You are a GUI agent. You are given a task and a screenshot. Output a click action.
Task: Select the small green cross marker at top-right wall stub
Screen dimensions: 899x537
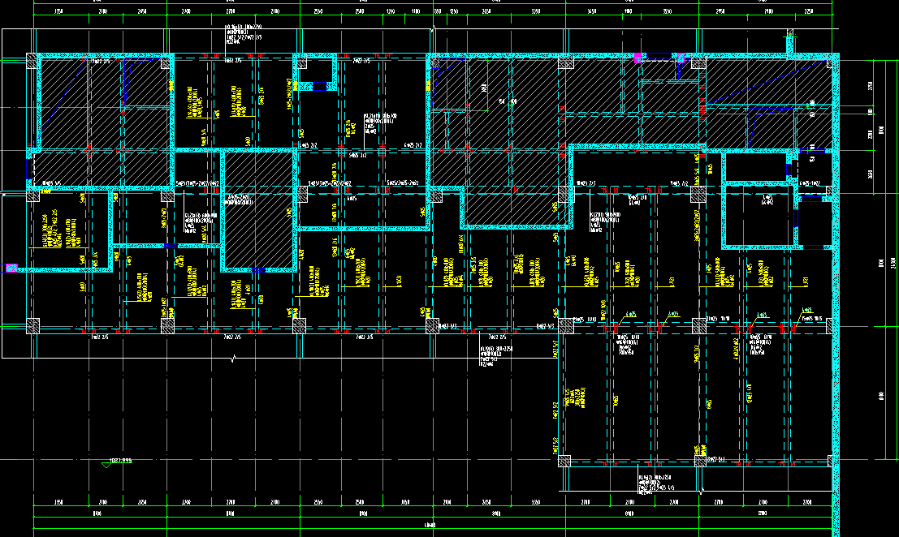click(x=791, y=36)
